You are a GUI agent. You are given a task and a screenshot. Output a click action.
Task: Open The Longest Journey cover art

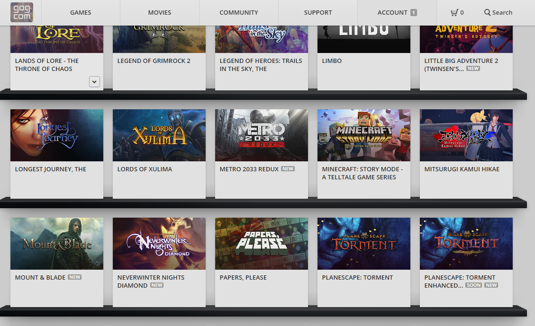tap(57, 135)
